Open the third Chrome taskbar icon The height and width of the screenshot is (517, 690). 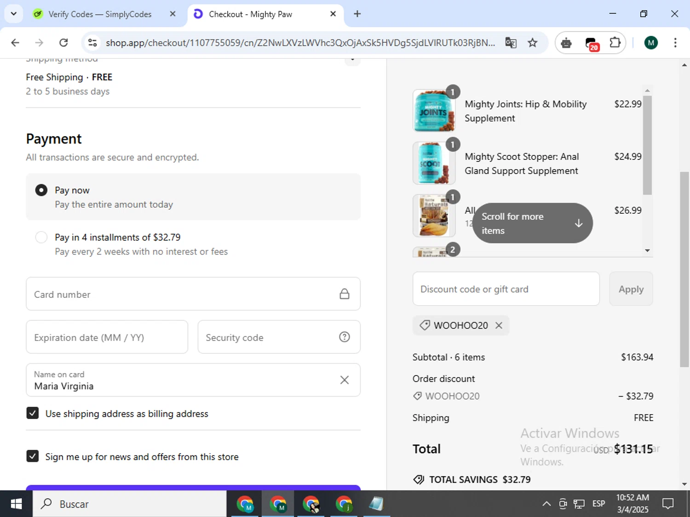coord(311,504)
